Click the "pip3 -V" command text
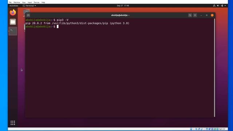This screenshot has width=233, height=131. point(63,20)
